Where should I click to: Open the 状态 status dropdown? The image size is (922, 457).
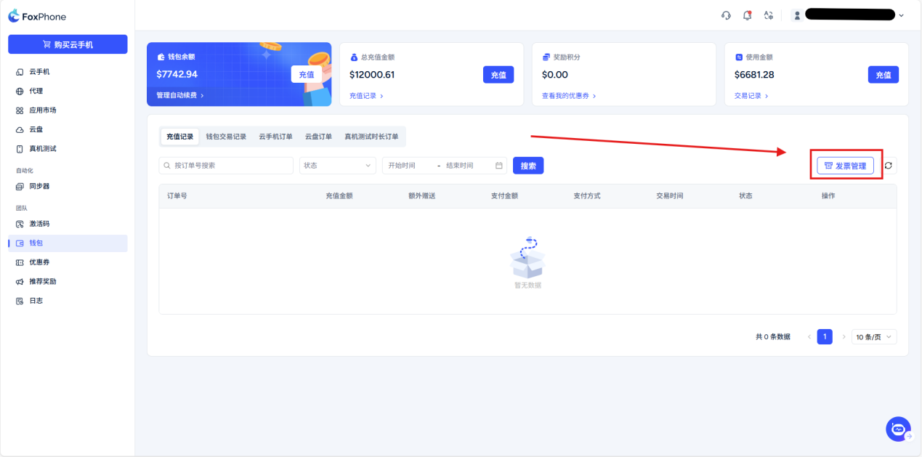click(x=337, y=166)
